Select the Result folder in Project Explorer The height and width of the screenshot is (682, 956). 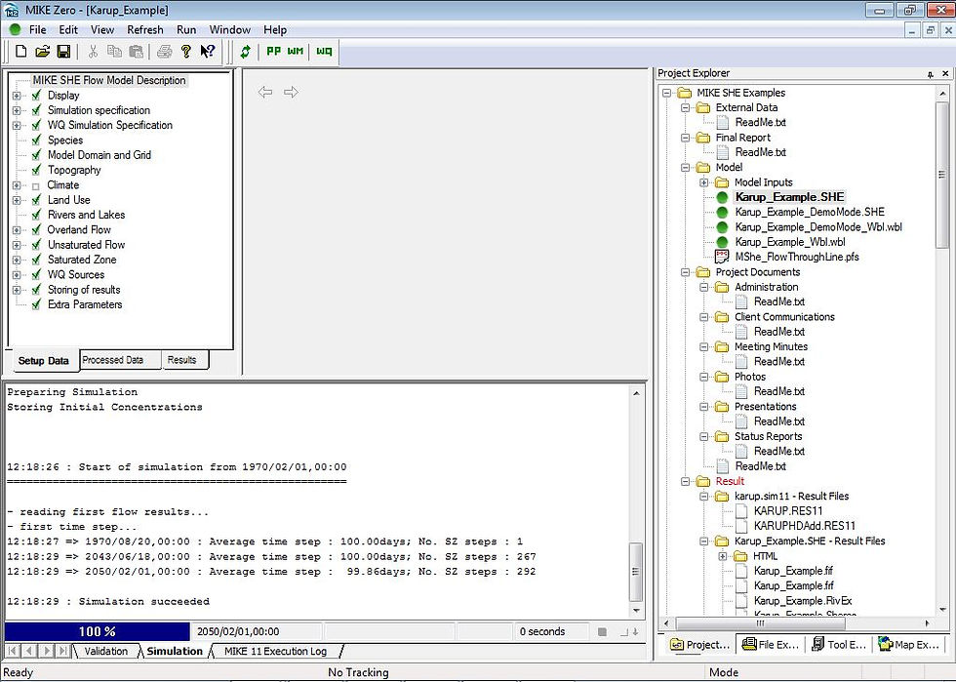(730, 481)
